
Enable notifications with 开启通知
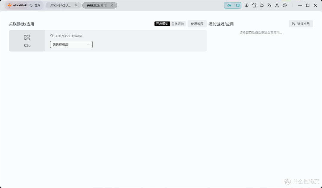[162, 24]
